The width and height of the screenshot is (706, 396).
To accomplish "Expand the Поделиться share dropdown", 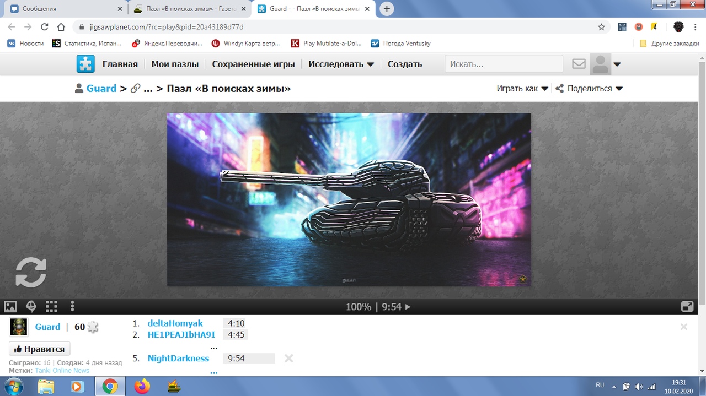I will 589,88.
